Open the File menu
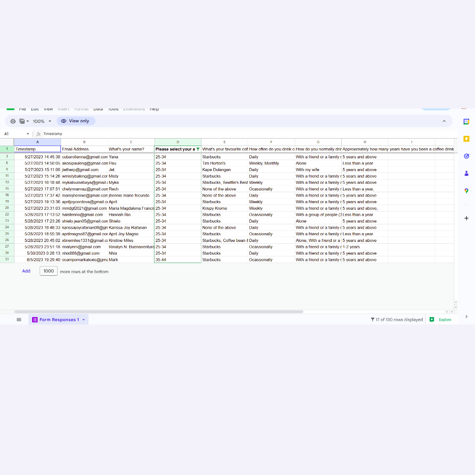 (22, 109)
